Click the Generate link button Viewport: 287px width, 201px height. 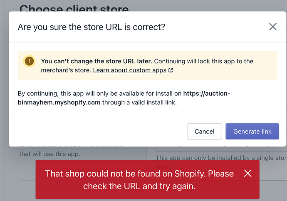click(252, 132)
